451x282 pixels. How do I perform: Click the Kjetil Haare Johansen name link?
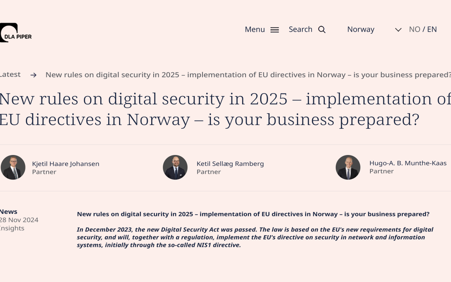tap(66, 164)
